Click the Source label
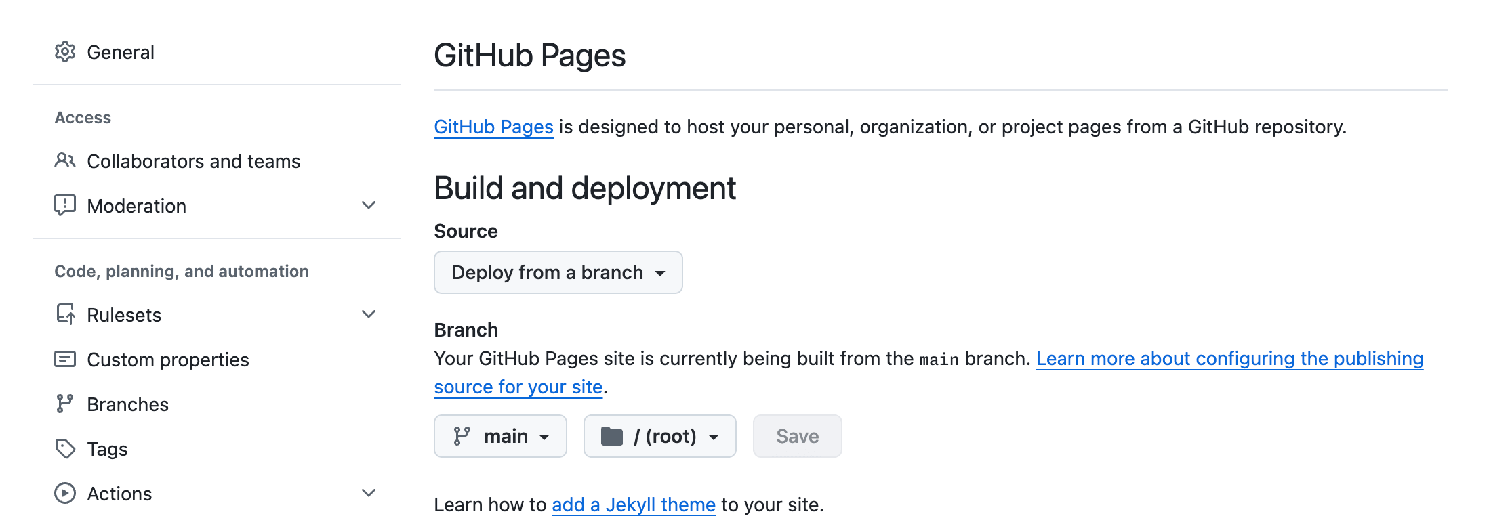This screenshot has width=1491, height=516. 466,231
